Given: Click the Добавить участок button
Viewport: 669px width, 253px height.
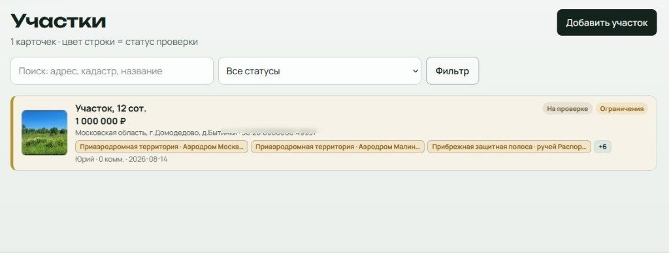Looking at the screenshot, I should tap(606, 23).
